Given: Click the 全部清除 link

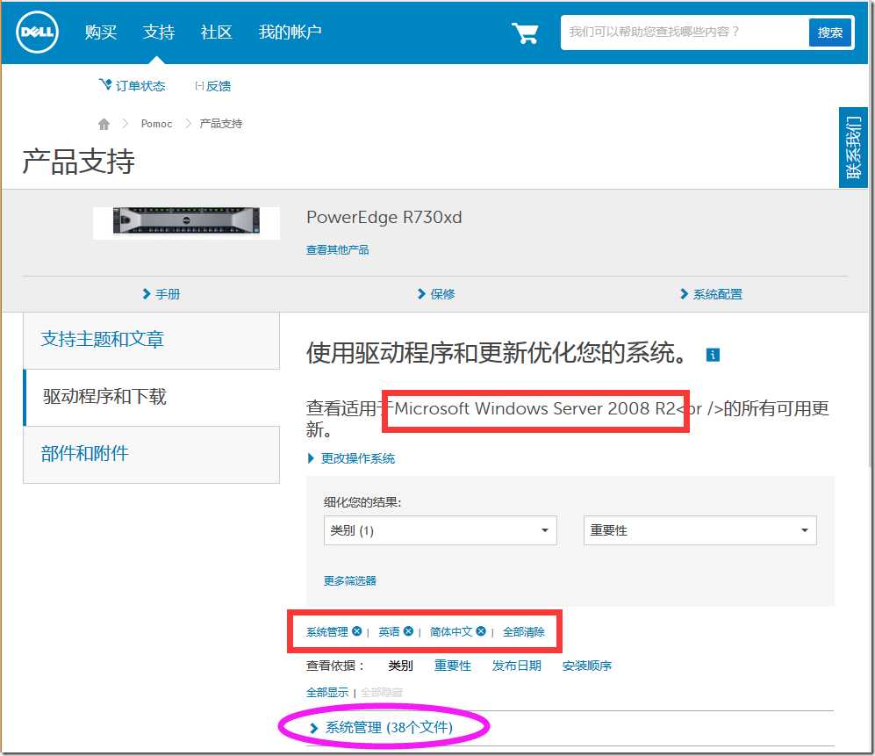Looking at the screenshot, I should click(x=523, y=631).
